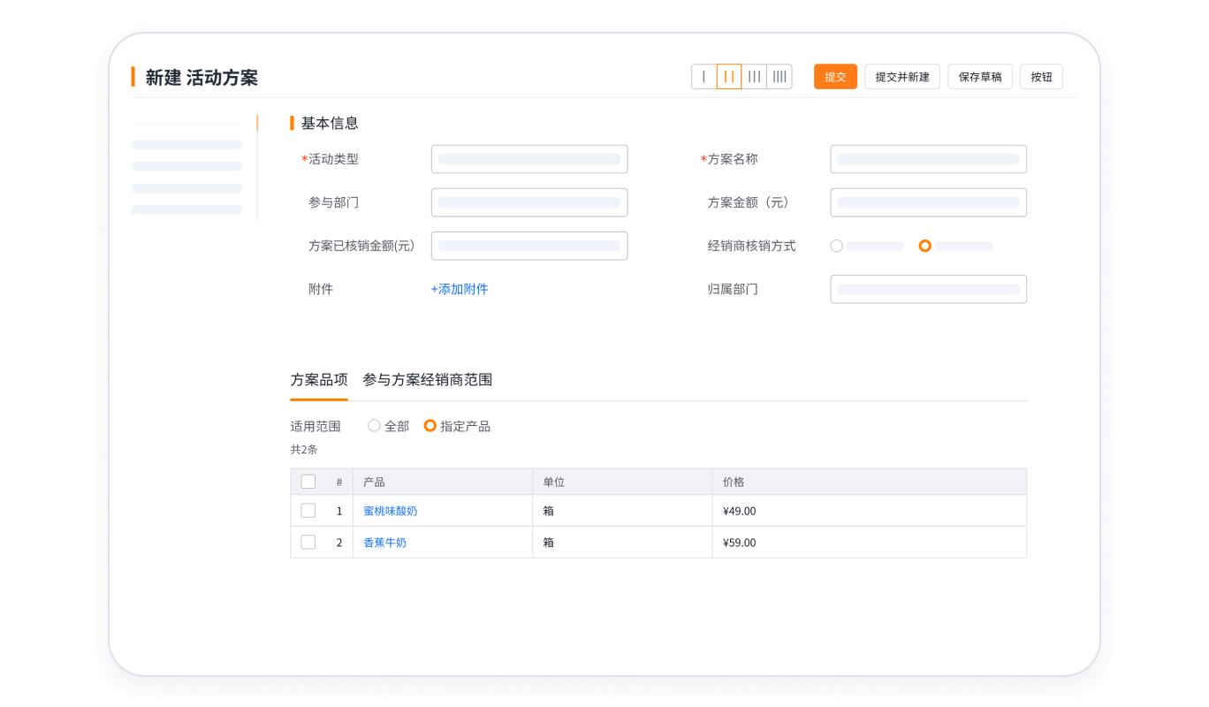Viewport: 1209px width, 707px height.
Task: Click the 保存草稿 button
Action: (x=979, y=76)
